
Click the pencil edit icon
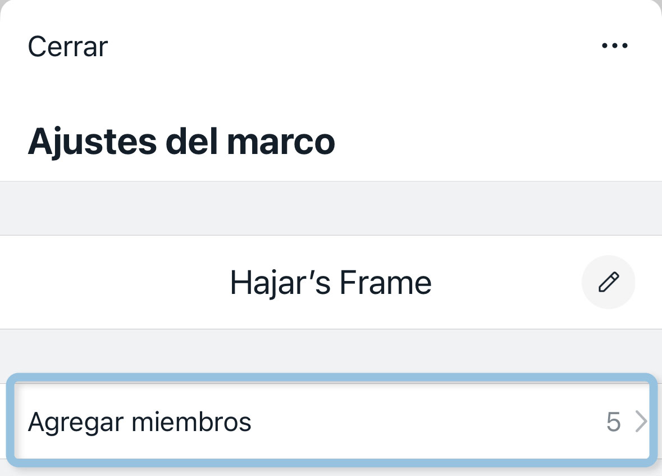point(608,283)
